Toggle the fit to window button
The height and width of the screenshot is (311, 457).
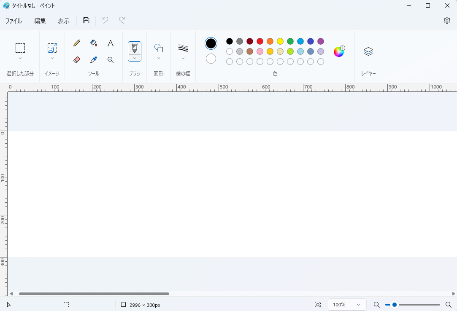[x=318, y=305]
